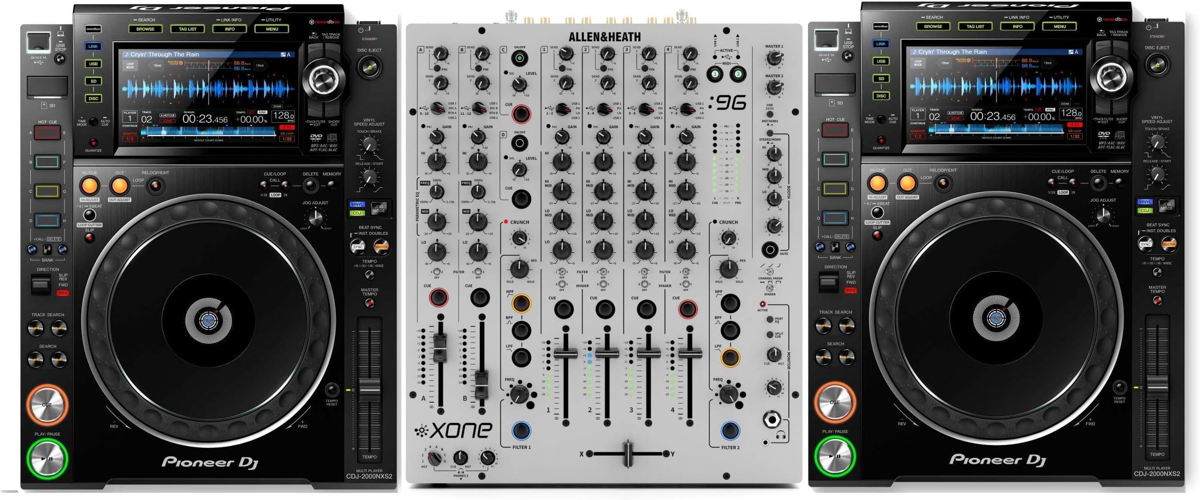Push the rotary selector on right CDJ
Screen dimensions: 1200x500
[x=1110, y=78]
